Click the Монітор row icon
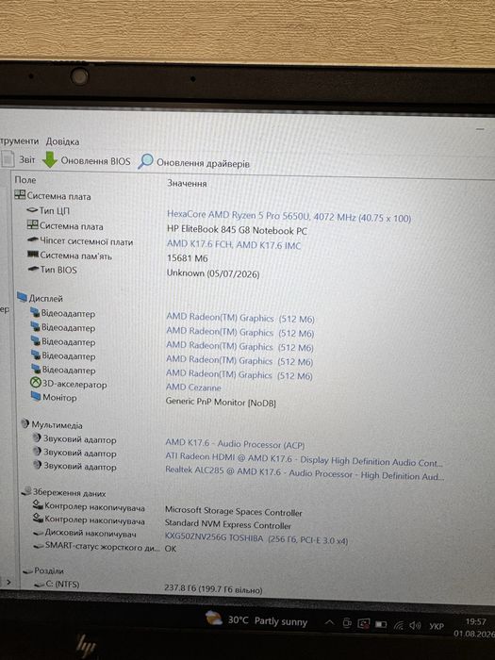Viewport: 495px width, 660px height. (36, 397)
